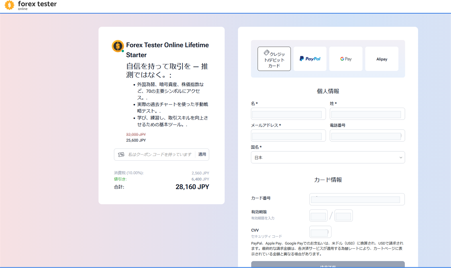The image size is (451, 268).
Task: Click the coupon ticket icon
Action: click(x=121, y=155)
